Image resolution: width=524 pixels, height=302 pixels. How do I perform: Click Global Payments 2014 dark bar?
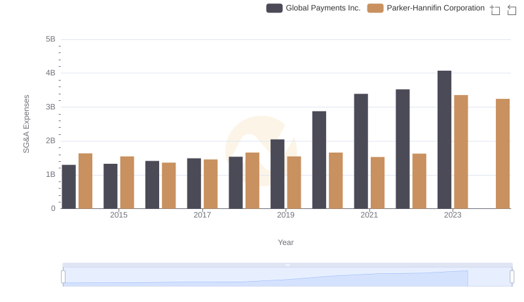point(69,187)
